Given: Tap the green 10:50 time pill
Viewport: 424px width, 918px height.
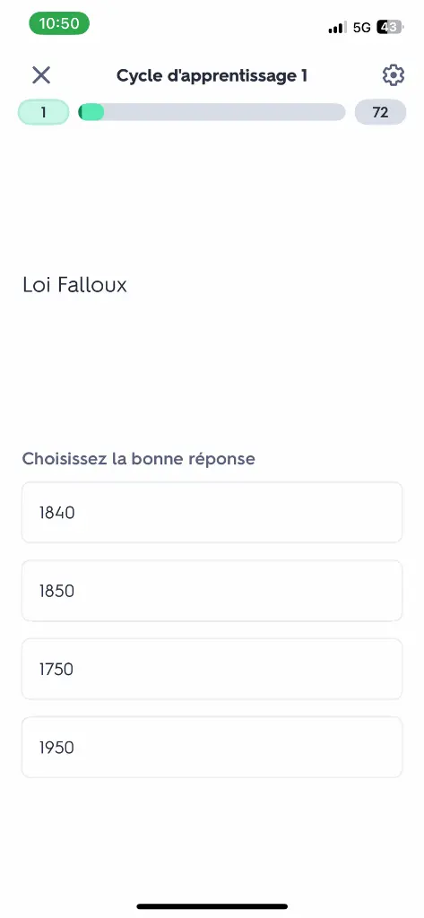Looking at the screenshot, I should pyautogui.click(x=59, y=23).
